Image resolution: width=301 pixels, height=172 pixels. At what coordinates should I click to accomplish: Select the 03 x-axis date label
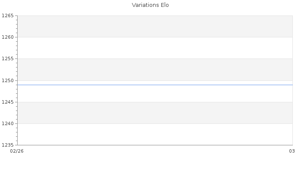tap(292, 151)
